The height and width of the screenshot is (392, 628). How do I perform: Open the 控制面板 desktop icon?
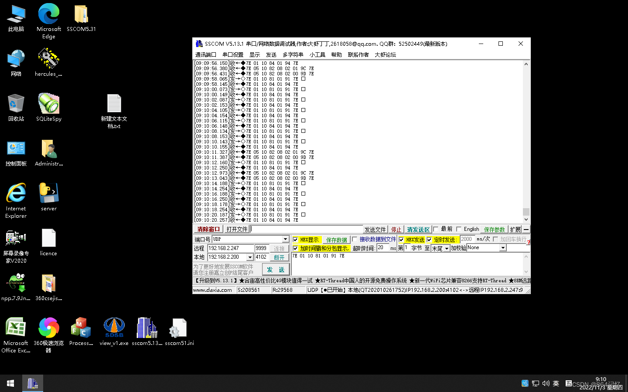click(16, 153)
